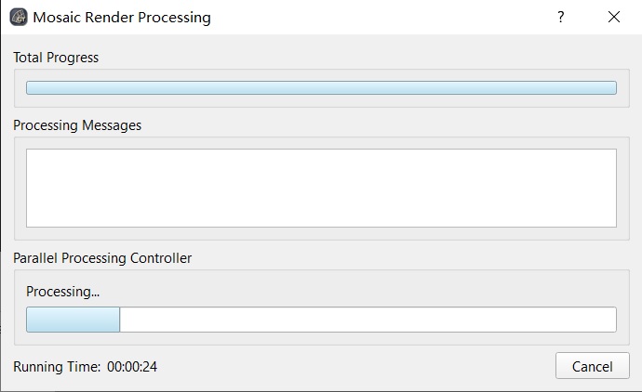The width and height of the screenshot is (642, 392).
Task: Click the Mosaic Render Processing title text
Action: click(x=122, y=17)
